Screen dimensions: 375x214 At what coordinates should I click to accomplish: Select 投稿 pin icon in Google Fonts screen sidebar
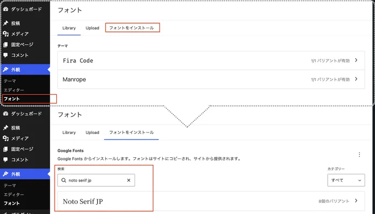(x=6, y=127)
